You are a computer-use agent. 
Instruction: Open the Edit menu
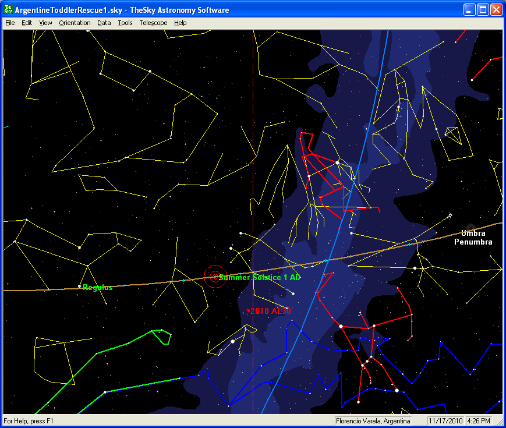27,23
